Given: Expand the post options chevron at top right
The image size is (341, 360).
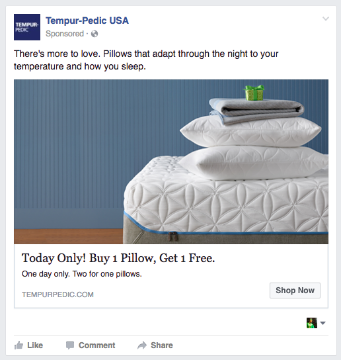Looking at the screenshot, I should [326, 19].
